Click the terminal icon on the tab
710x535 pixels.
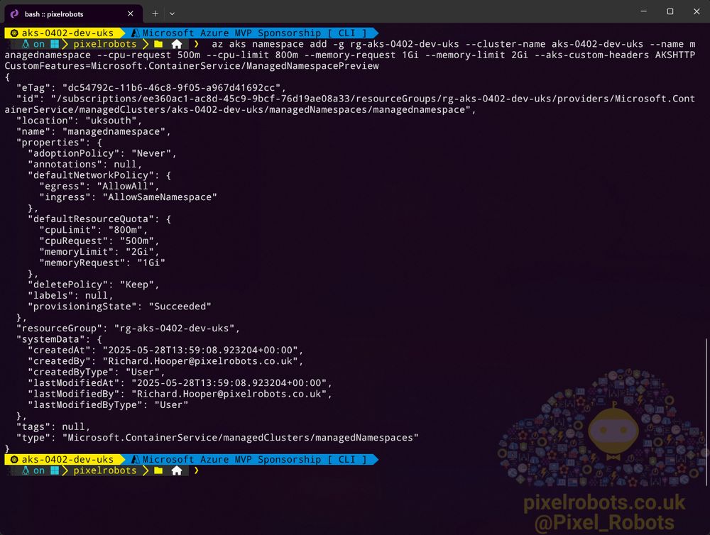pos(14,13)
